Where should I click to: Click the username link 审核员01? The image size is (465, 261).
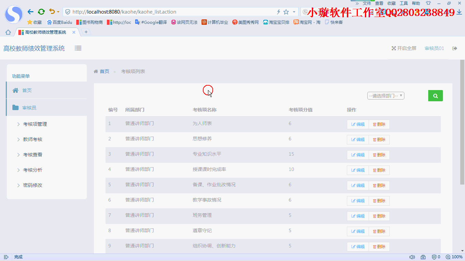(434, 48)
